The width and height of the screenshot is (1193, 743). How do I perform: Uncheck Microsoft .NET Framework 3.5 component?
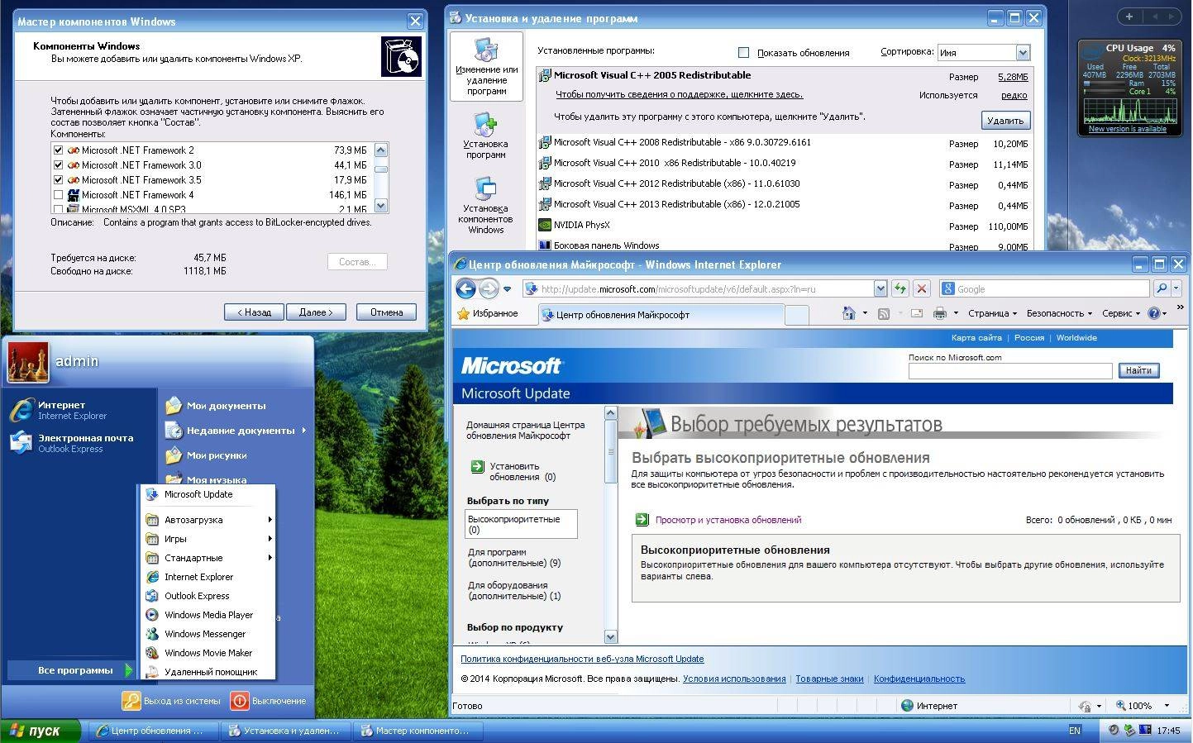pos(58,180)
